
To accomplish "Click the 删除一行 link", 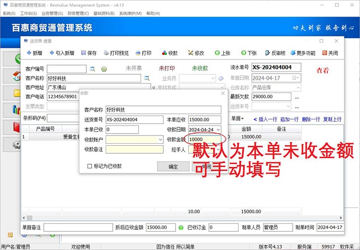I will tap(311, 119).
